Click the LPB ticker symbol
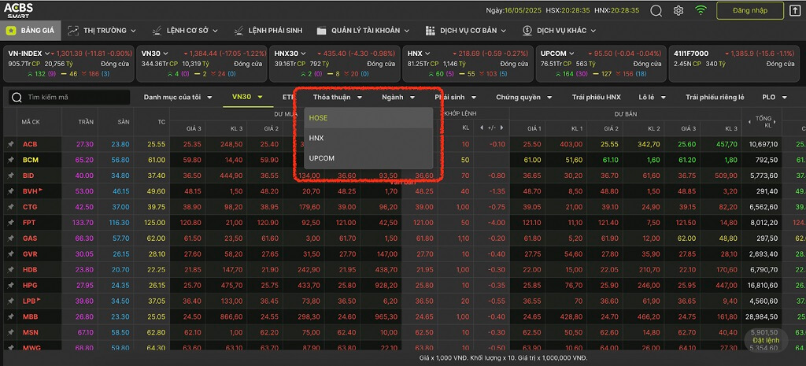This screenshot has height=366, width=806. click(29, 301)
